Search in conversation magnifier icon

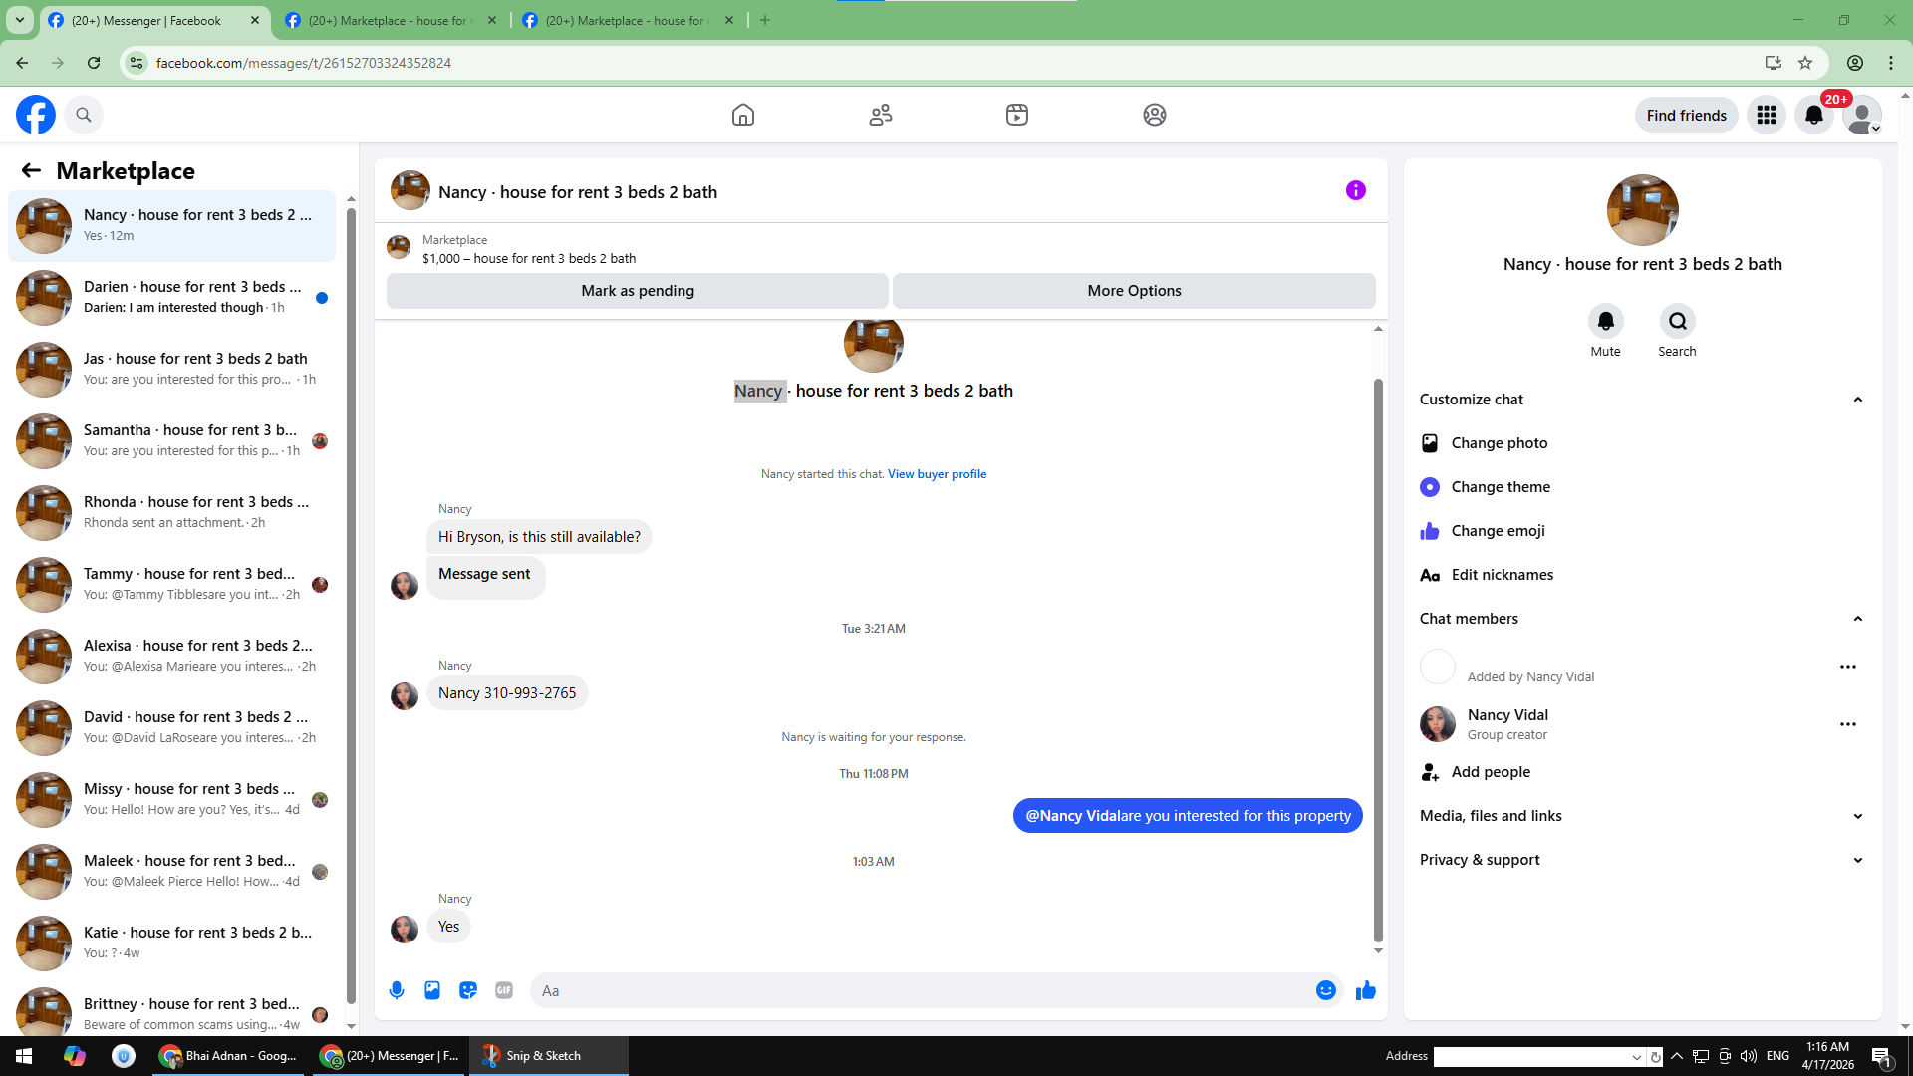(x=1677, y=321)
